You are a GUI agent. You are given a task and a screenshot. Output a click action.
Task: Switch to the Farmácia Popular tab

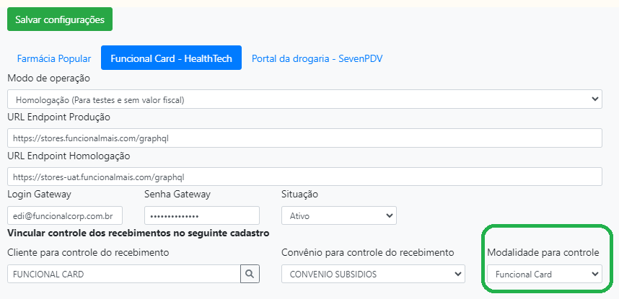[54, 58]
